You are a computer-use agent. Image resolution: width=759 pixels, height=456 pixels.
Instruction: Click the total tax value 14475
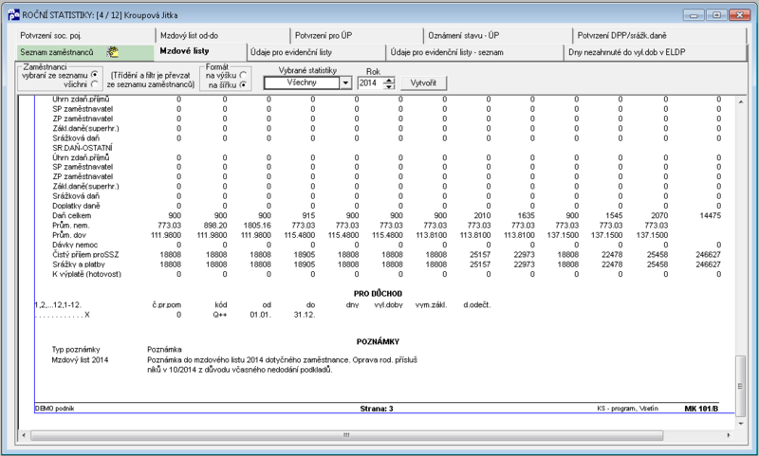(710, 215)
